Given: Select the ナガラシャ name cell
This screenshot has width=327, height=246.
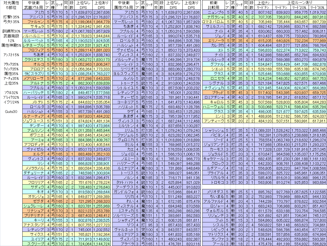Looking at the screenshot, I should (x=214, y=17).
